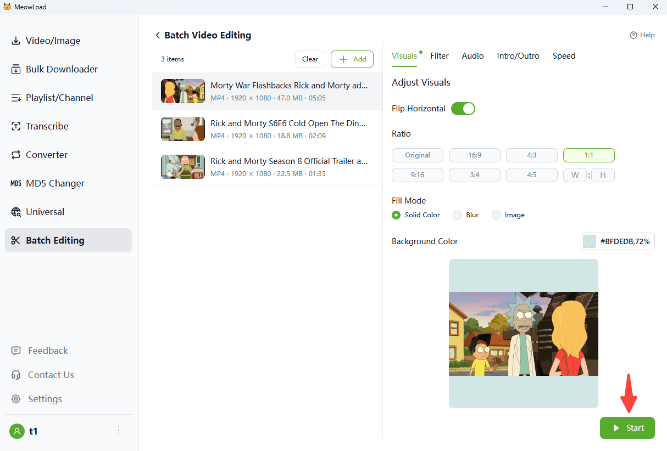The width and height of the screenshot is (667, 451).
Task: Click the Help question mark icon
Action: pyautogui.click(x=633, y=35)
